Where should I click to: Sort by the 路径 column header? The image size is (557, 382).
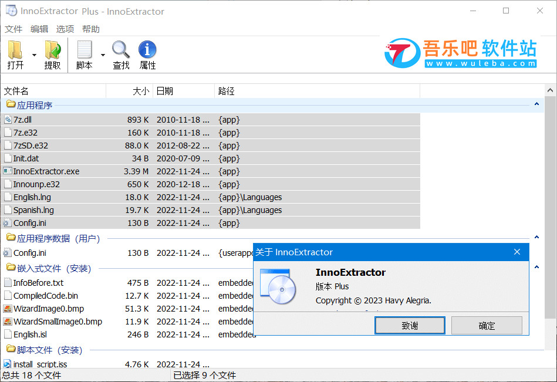pos(317,91)
